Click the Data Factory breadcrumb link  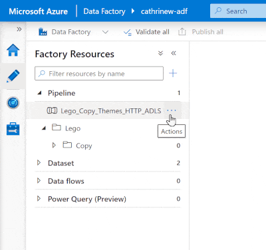click(104, 11)
